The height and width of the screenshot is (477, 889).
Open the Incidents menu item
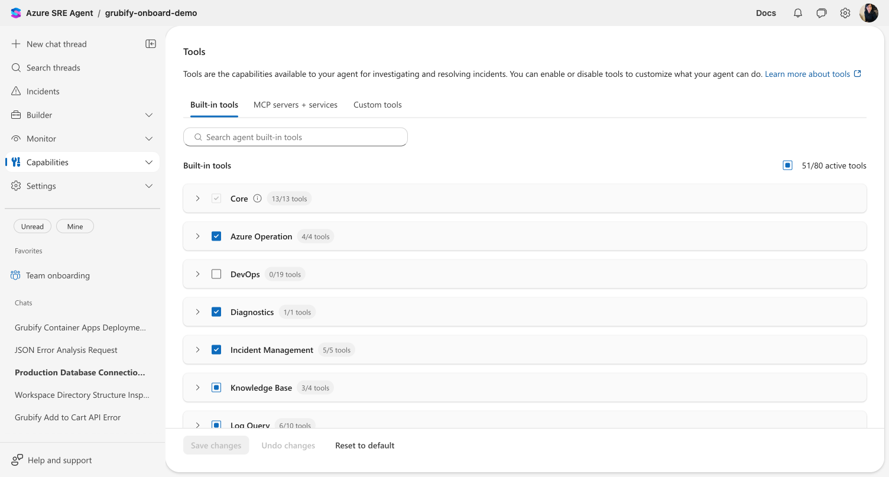pos(82,91)
